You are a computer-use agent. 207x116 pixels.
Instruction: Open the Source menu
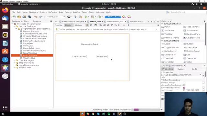[43, 12]
